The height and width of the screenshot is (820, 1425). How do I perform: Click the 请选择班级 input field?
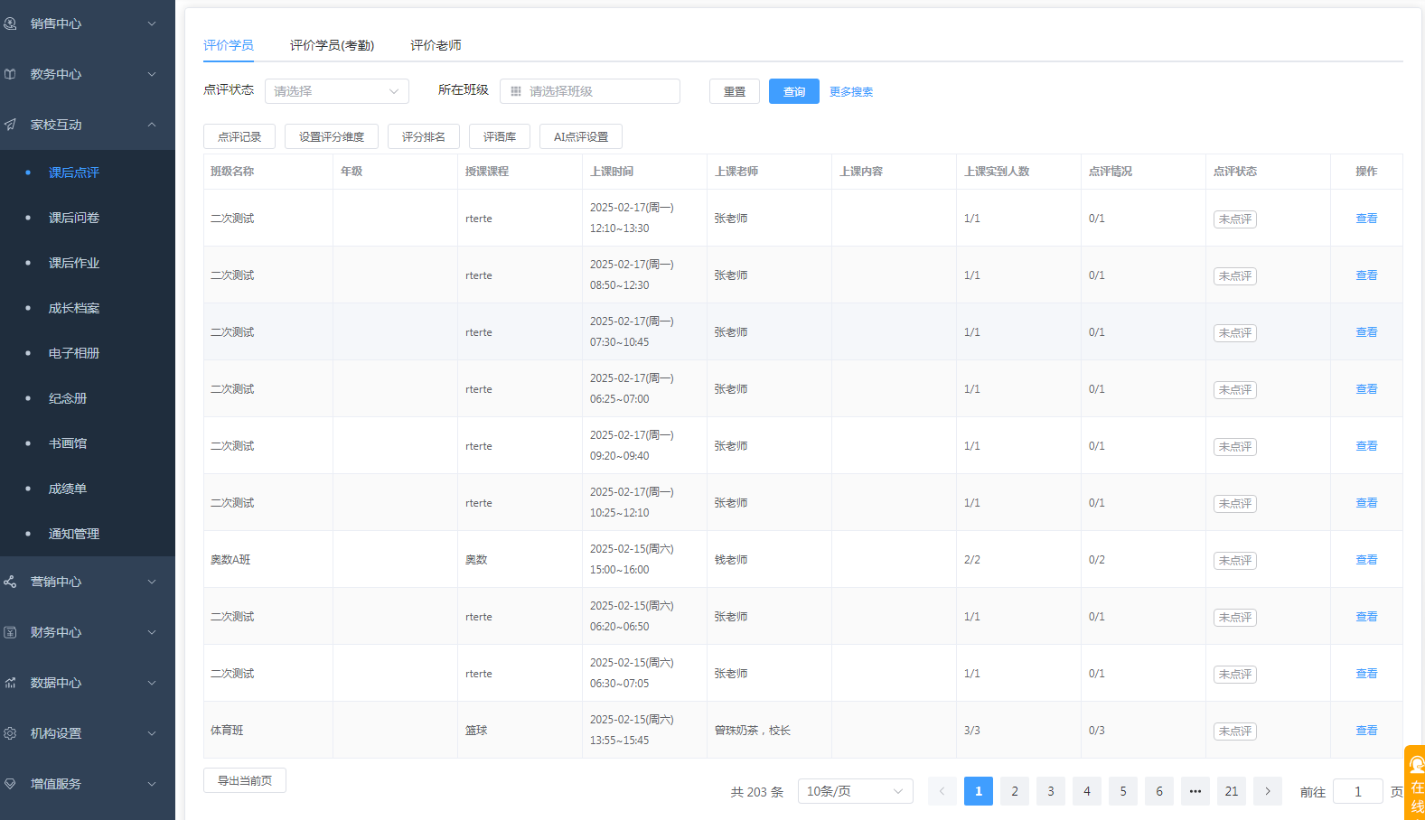(590, 91)
